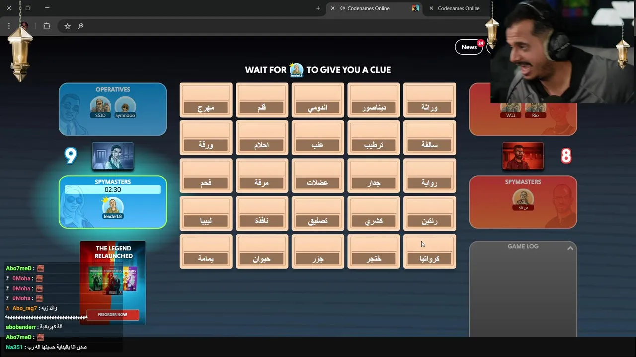Select the word card قلم

tap(262, 100)
